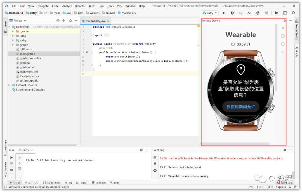This screenshot has height=192, width=302.
Task: Open Run panel settings gear
Action: 141,150
